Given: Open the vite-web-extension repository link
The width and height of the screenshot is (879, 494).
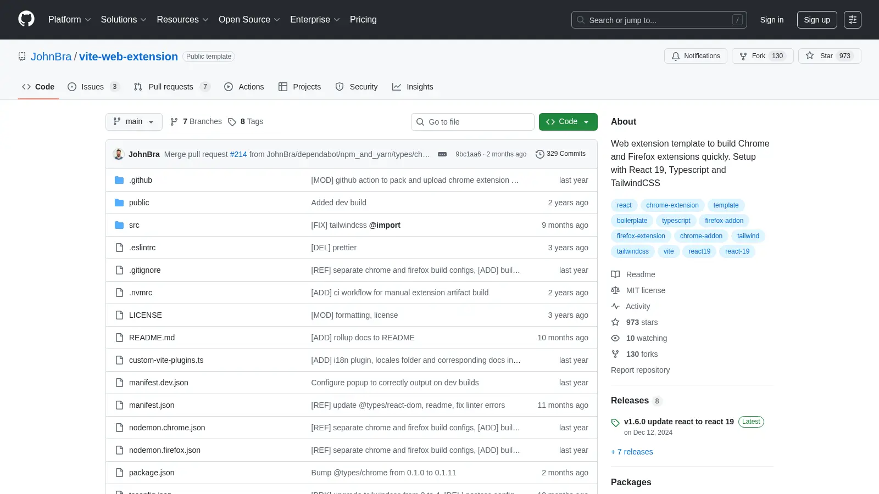Looking at the screenshot, I should tap(129, 57).
